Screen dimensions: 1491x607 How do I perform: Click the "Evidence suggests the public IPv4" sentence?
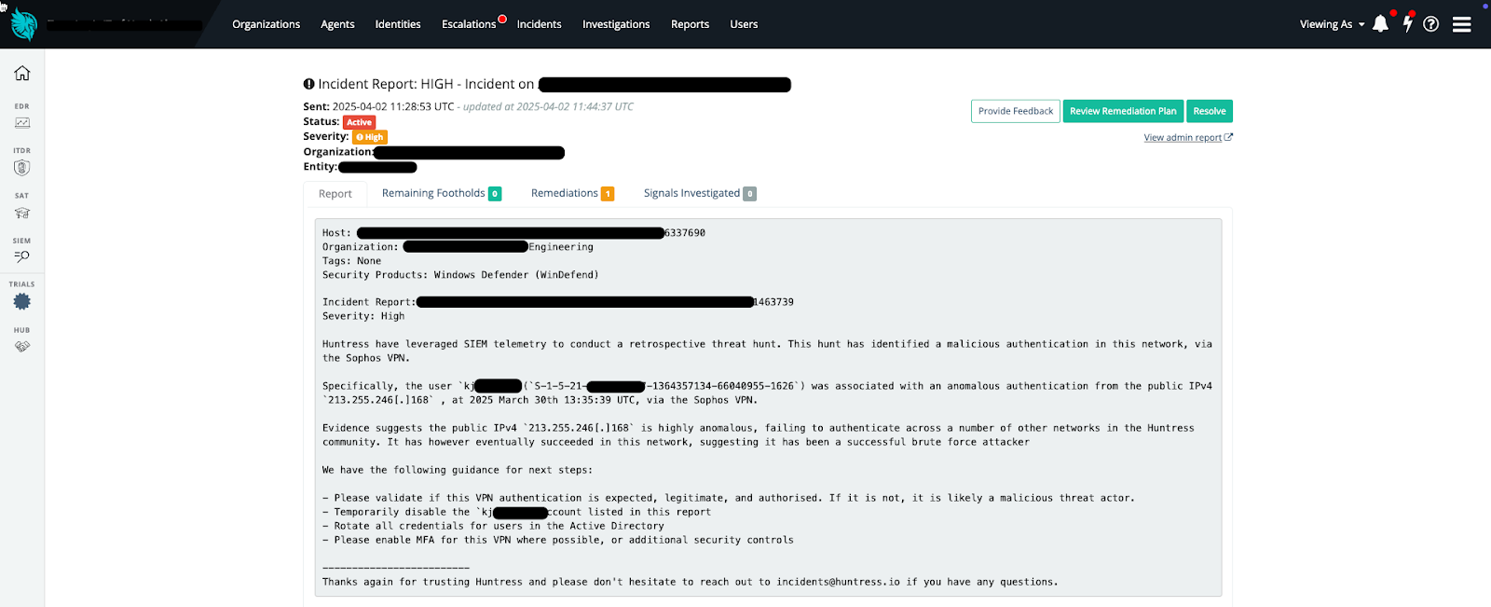click(758, 435)
